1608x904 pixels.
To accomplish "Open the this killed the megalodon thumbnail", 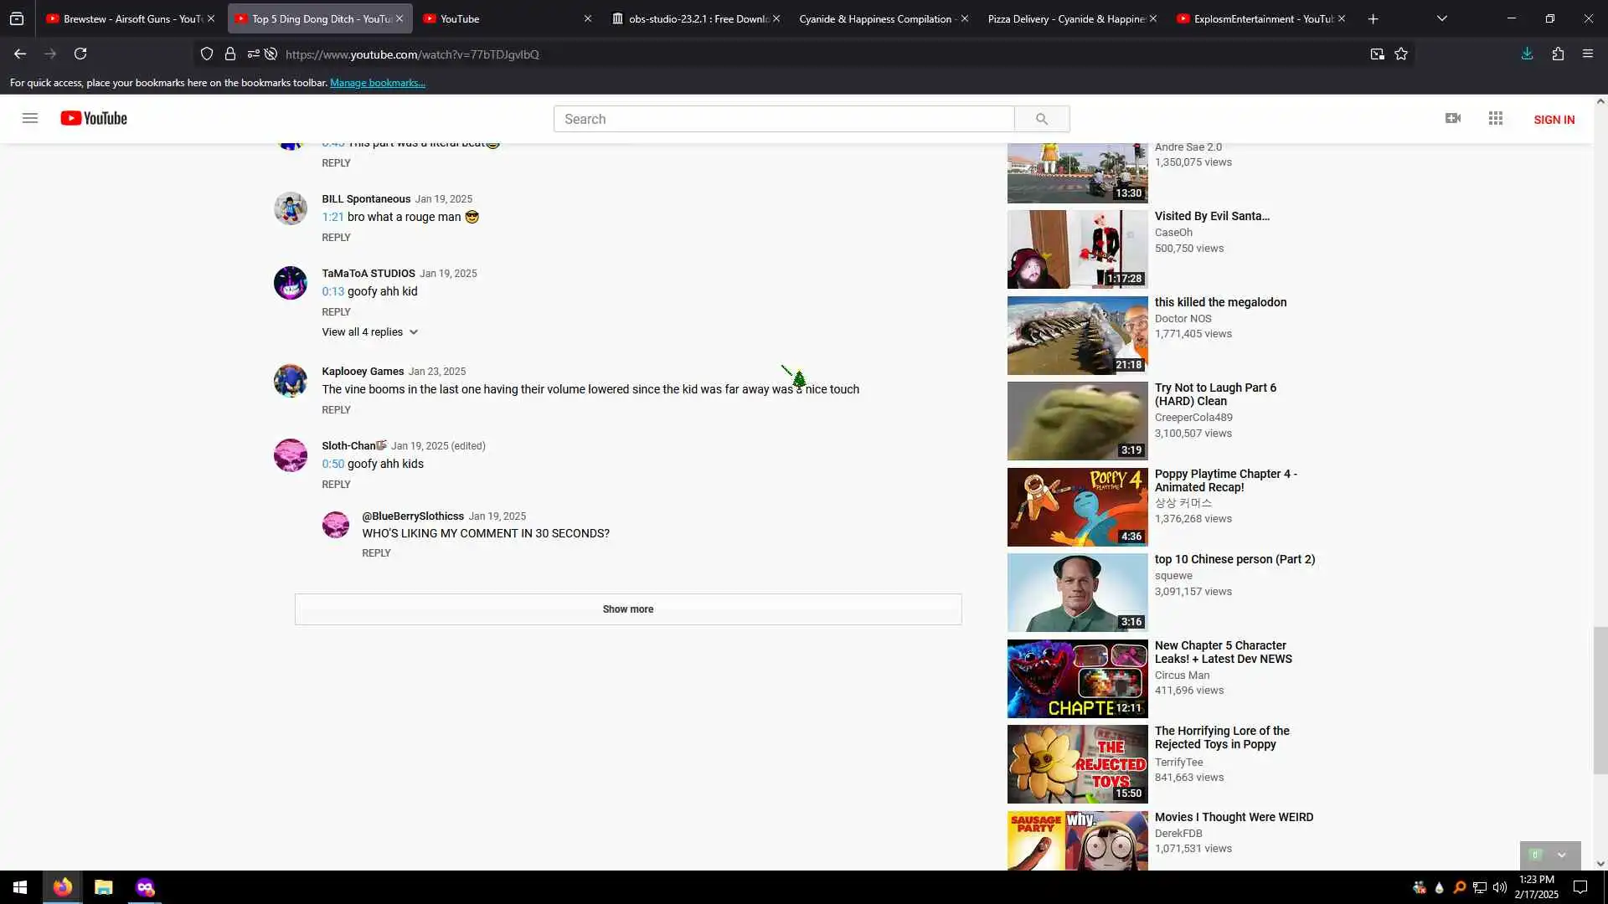I will 1077,336.
